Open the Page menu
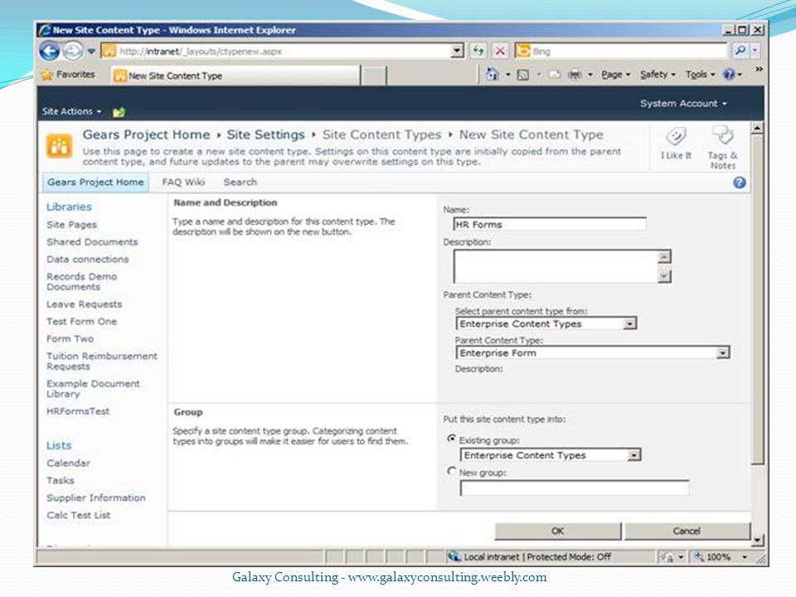 pos(615,75)
